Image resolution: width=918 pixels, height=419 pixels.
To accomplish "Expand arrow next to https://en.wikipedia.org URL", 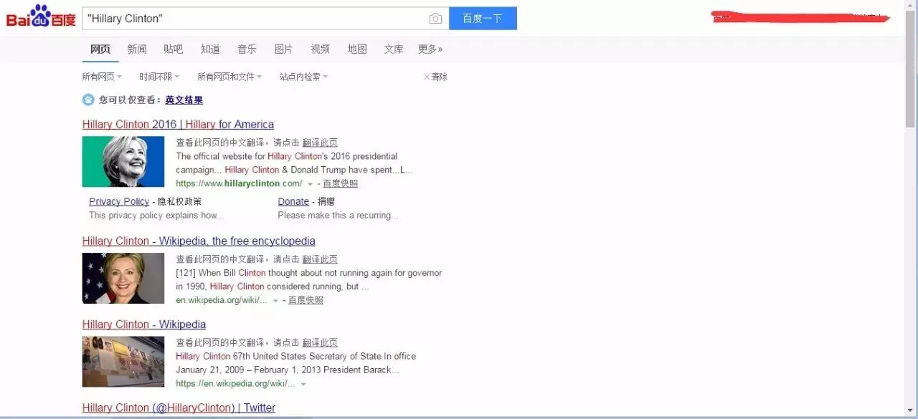I will [303, 384].
